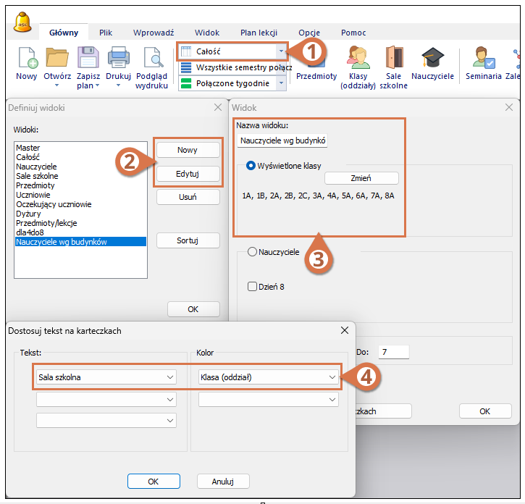
Task: Close the Widok dialog
Action: pos(509,107)
